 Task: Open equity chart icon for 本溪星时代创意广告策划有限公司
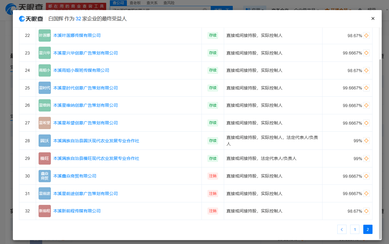(366, 88)
